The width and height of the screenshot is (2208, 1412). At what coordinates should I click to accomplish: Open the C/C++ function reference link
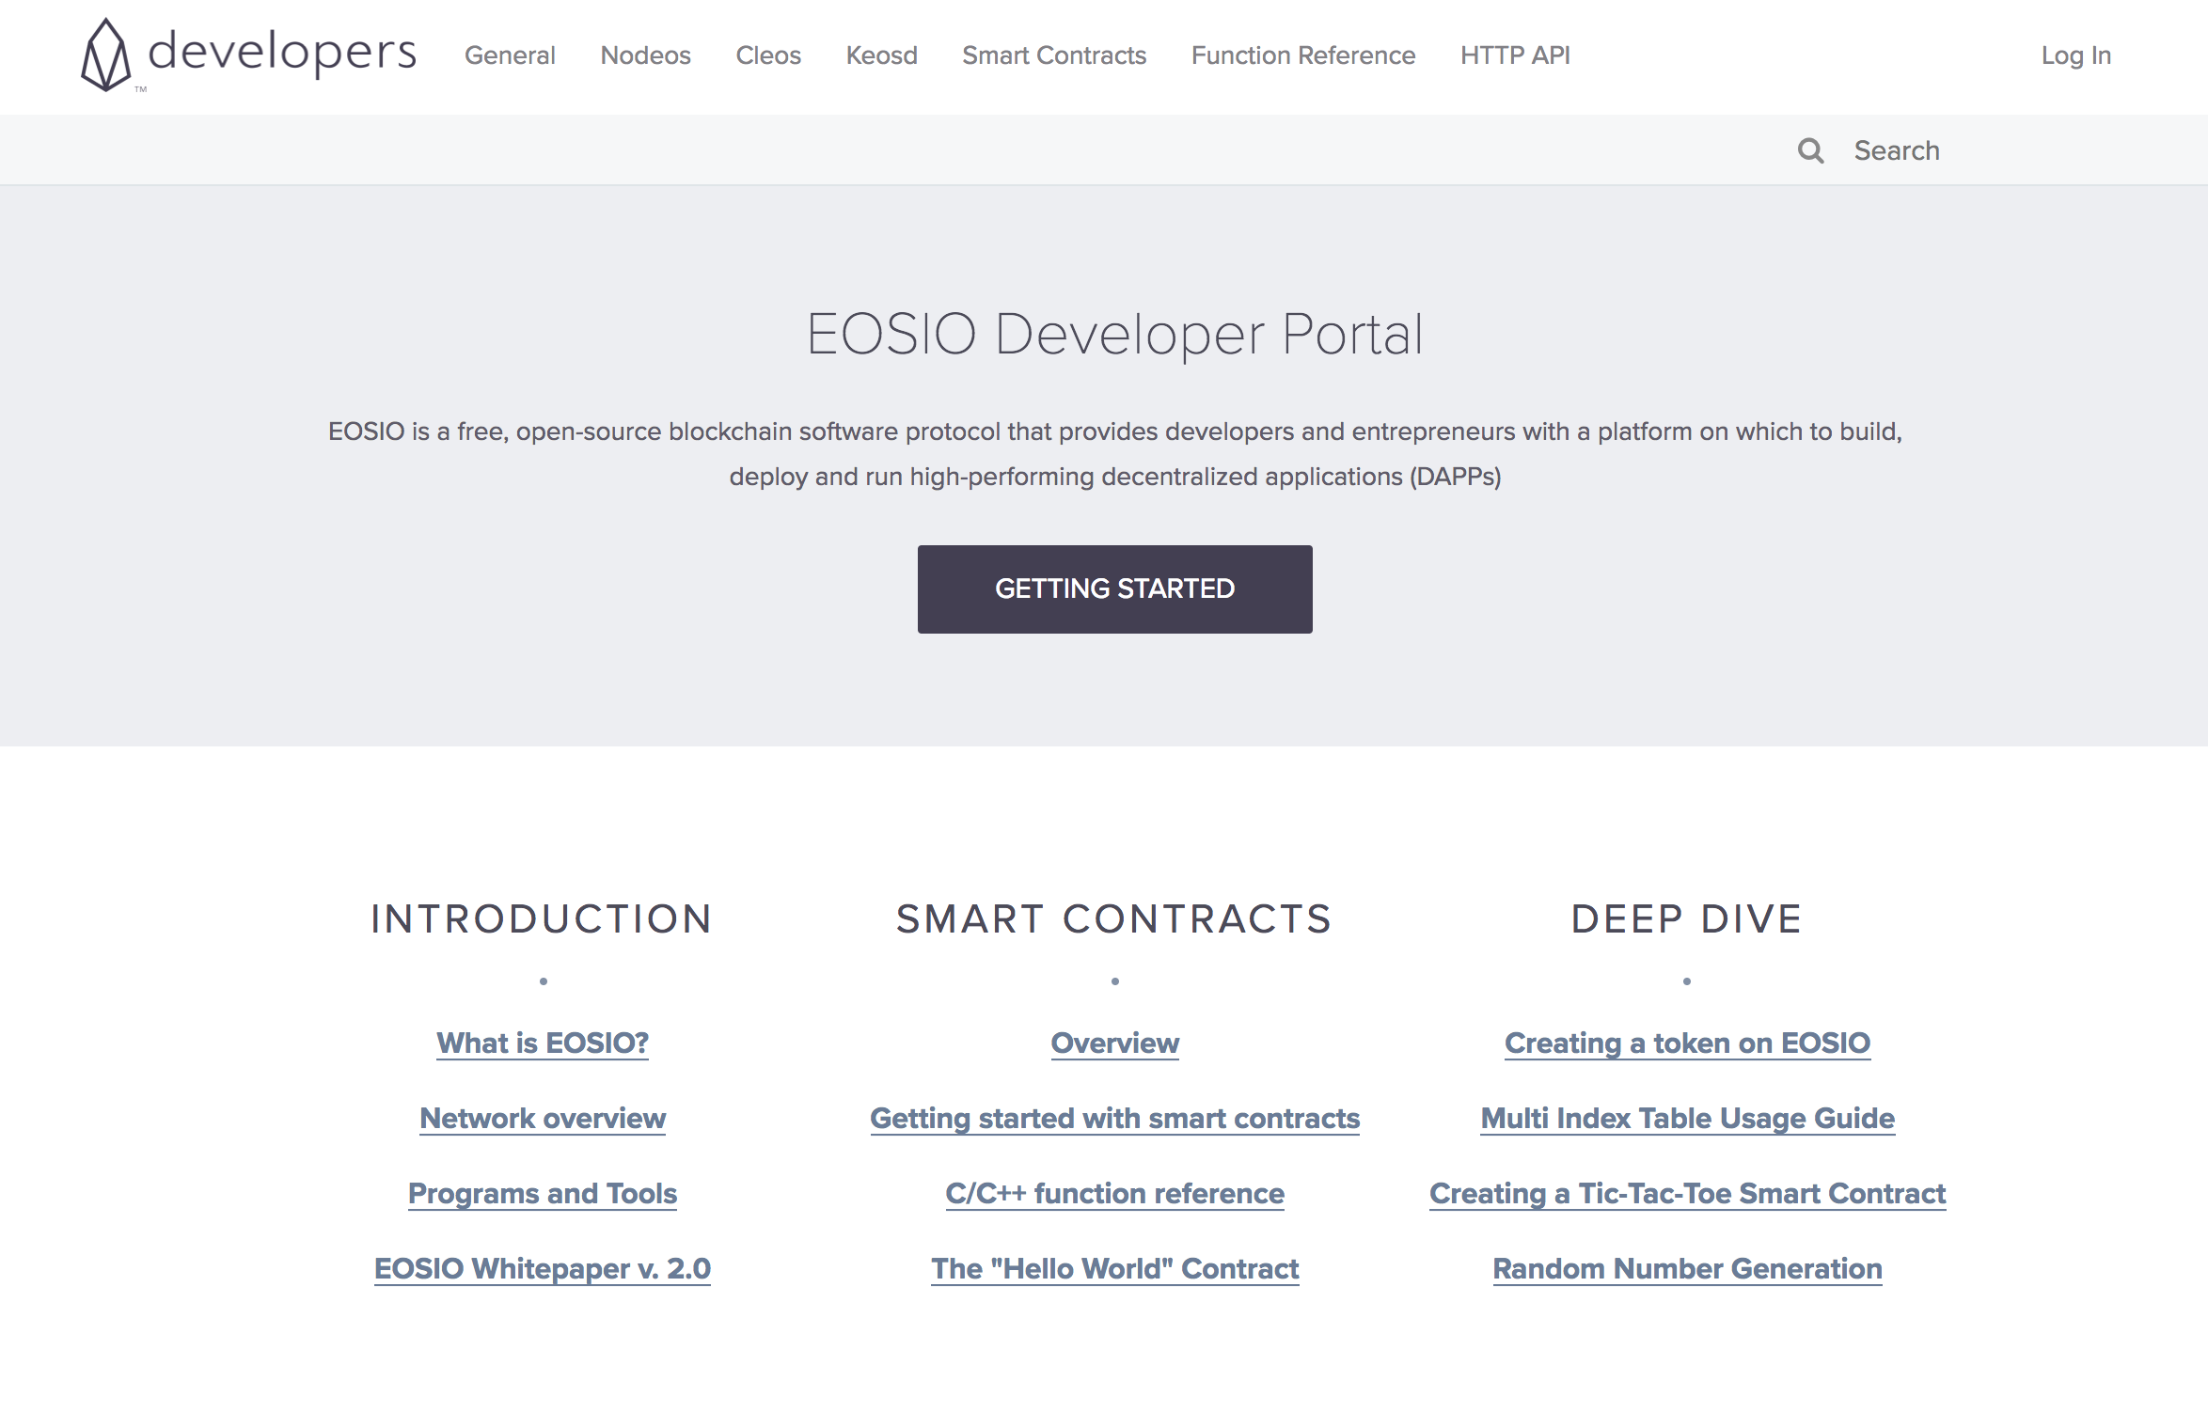(1115, 1193)
